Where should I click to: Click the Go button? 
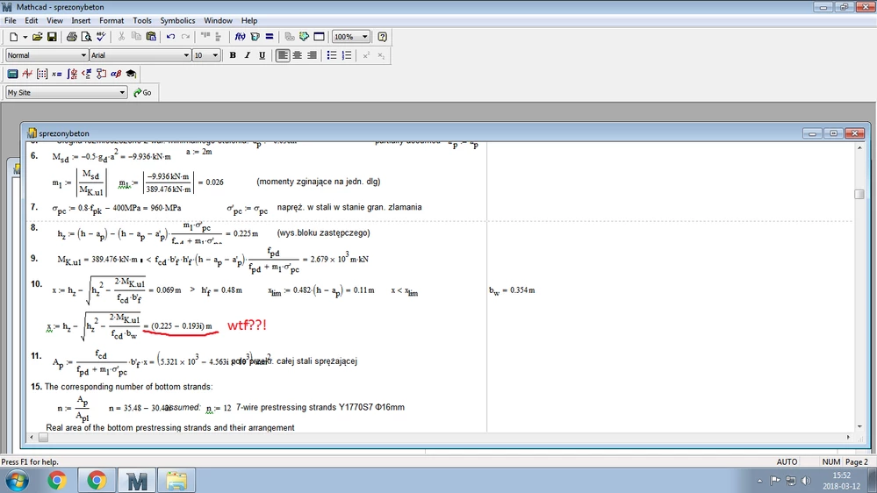point(142,93)
